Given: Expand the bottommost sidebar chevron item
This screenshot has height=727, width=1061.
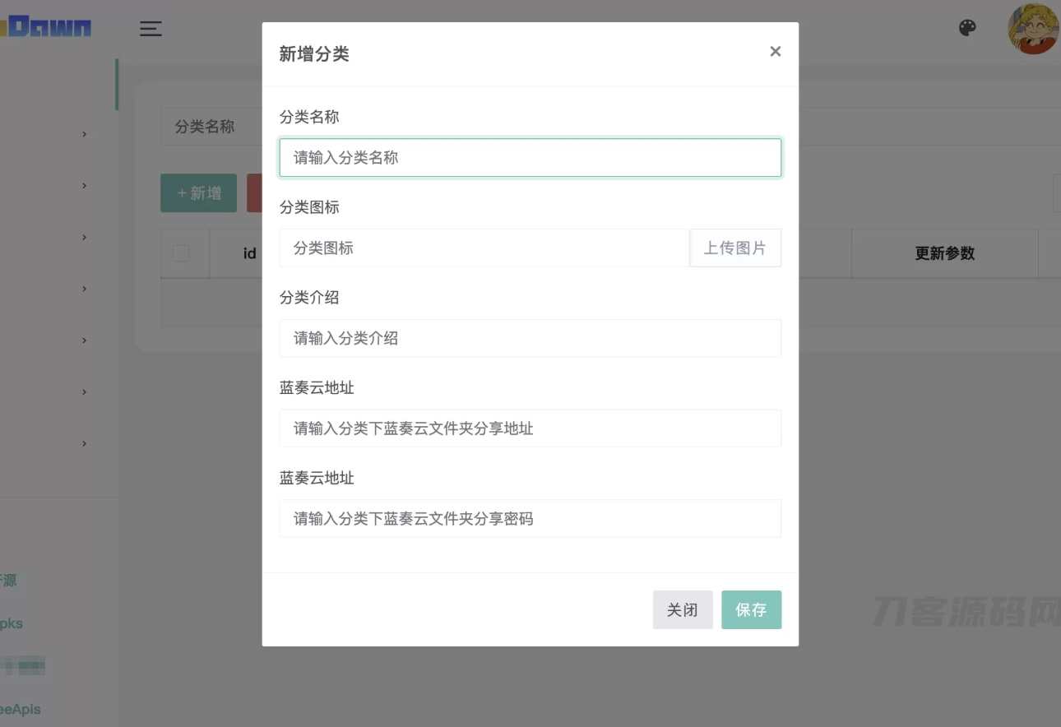Looking at the screenshot, I should tap(84, 444).
